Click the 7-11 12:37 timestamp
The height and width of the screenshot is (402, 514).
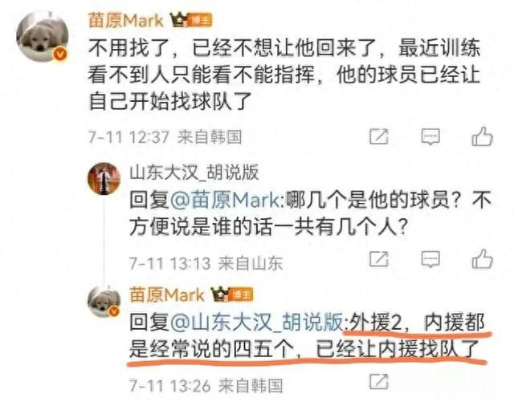coord(128,136)
